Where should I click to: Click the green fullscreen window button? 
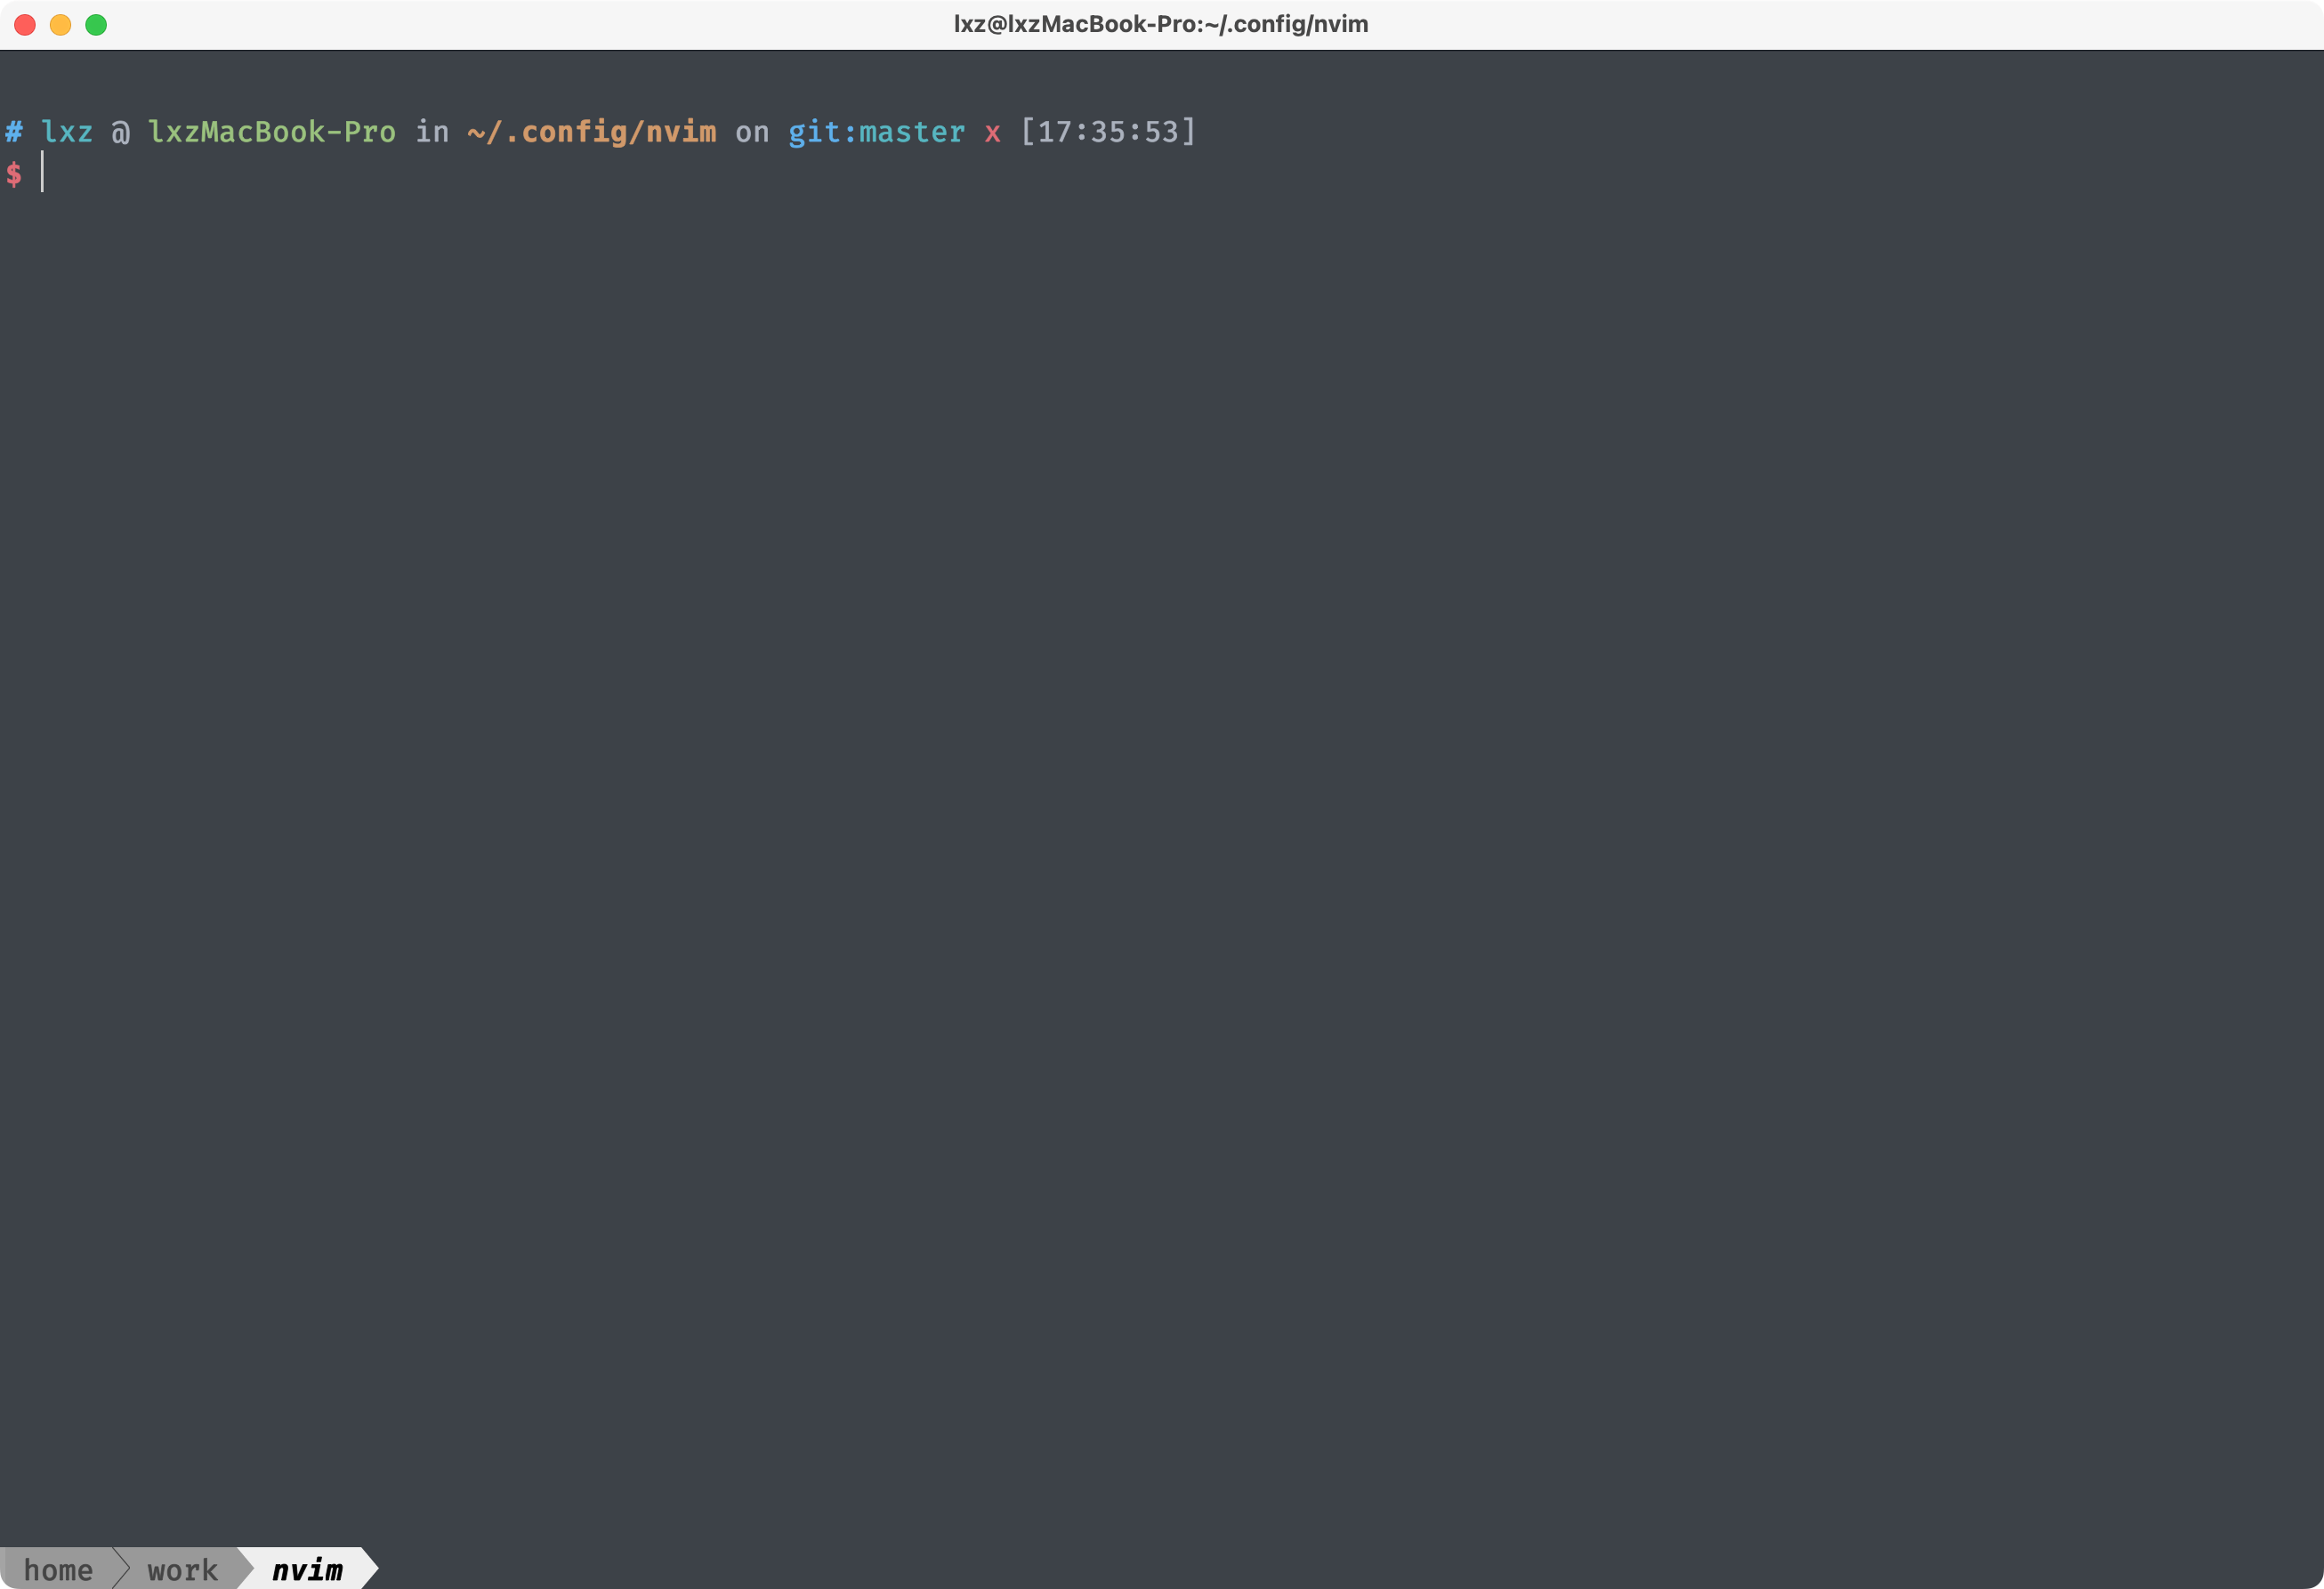coord(96,25)
